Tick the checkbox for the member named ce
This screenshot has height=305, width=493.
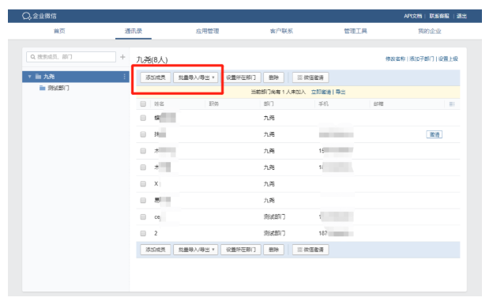click(x=143, y=217)
